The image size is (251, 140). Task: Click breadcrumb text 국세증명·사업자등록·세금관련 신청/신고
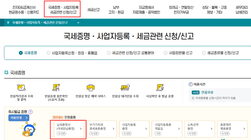[40, 23]
